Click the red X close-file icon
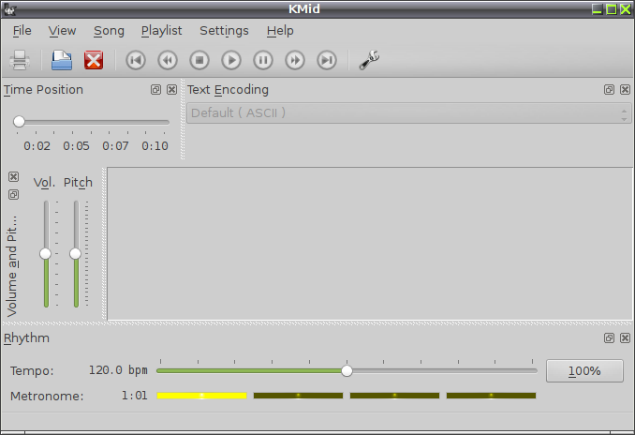 click(94, 60)
